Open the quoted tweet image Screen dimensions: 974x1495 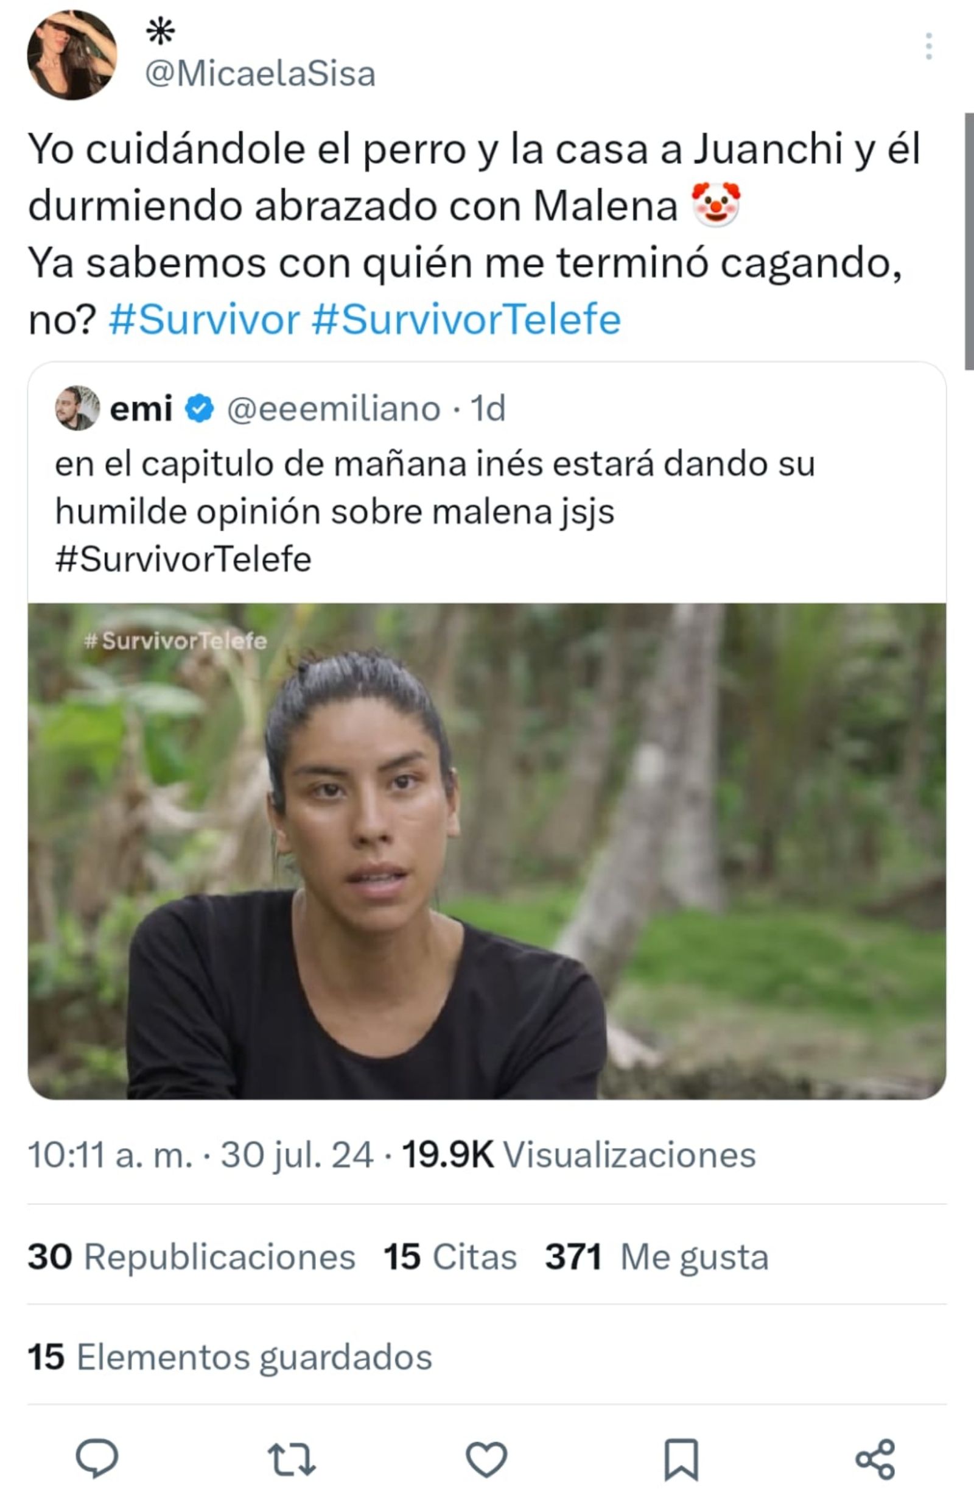click(487, 850)
